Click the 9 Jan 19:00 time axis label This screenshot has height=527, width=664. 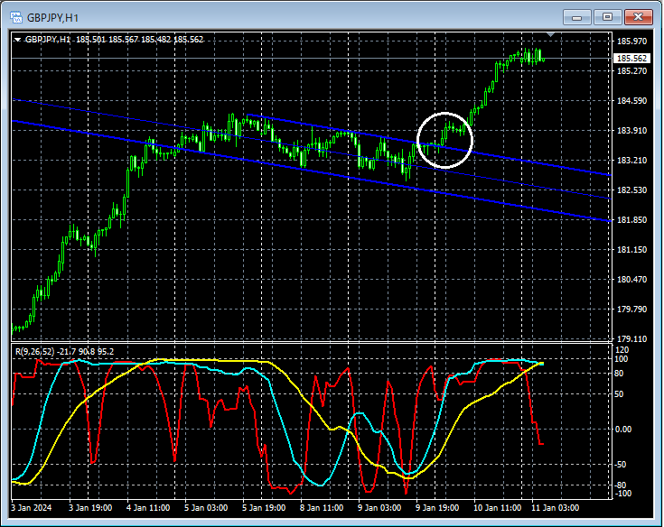pyautogui.click(x=437, y=507)
